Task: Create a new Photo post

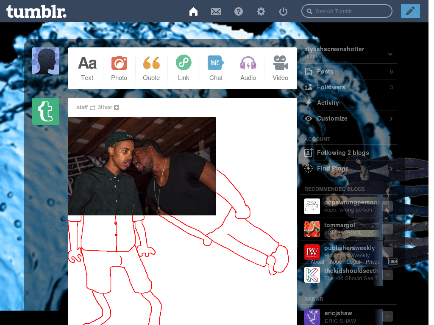Action: (119, 68)
